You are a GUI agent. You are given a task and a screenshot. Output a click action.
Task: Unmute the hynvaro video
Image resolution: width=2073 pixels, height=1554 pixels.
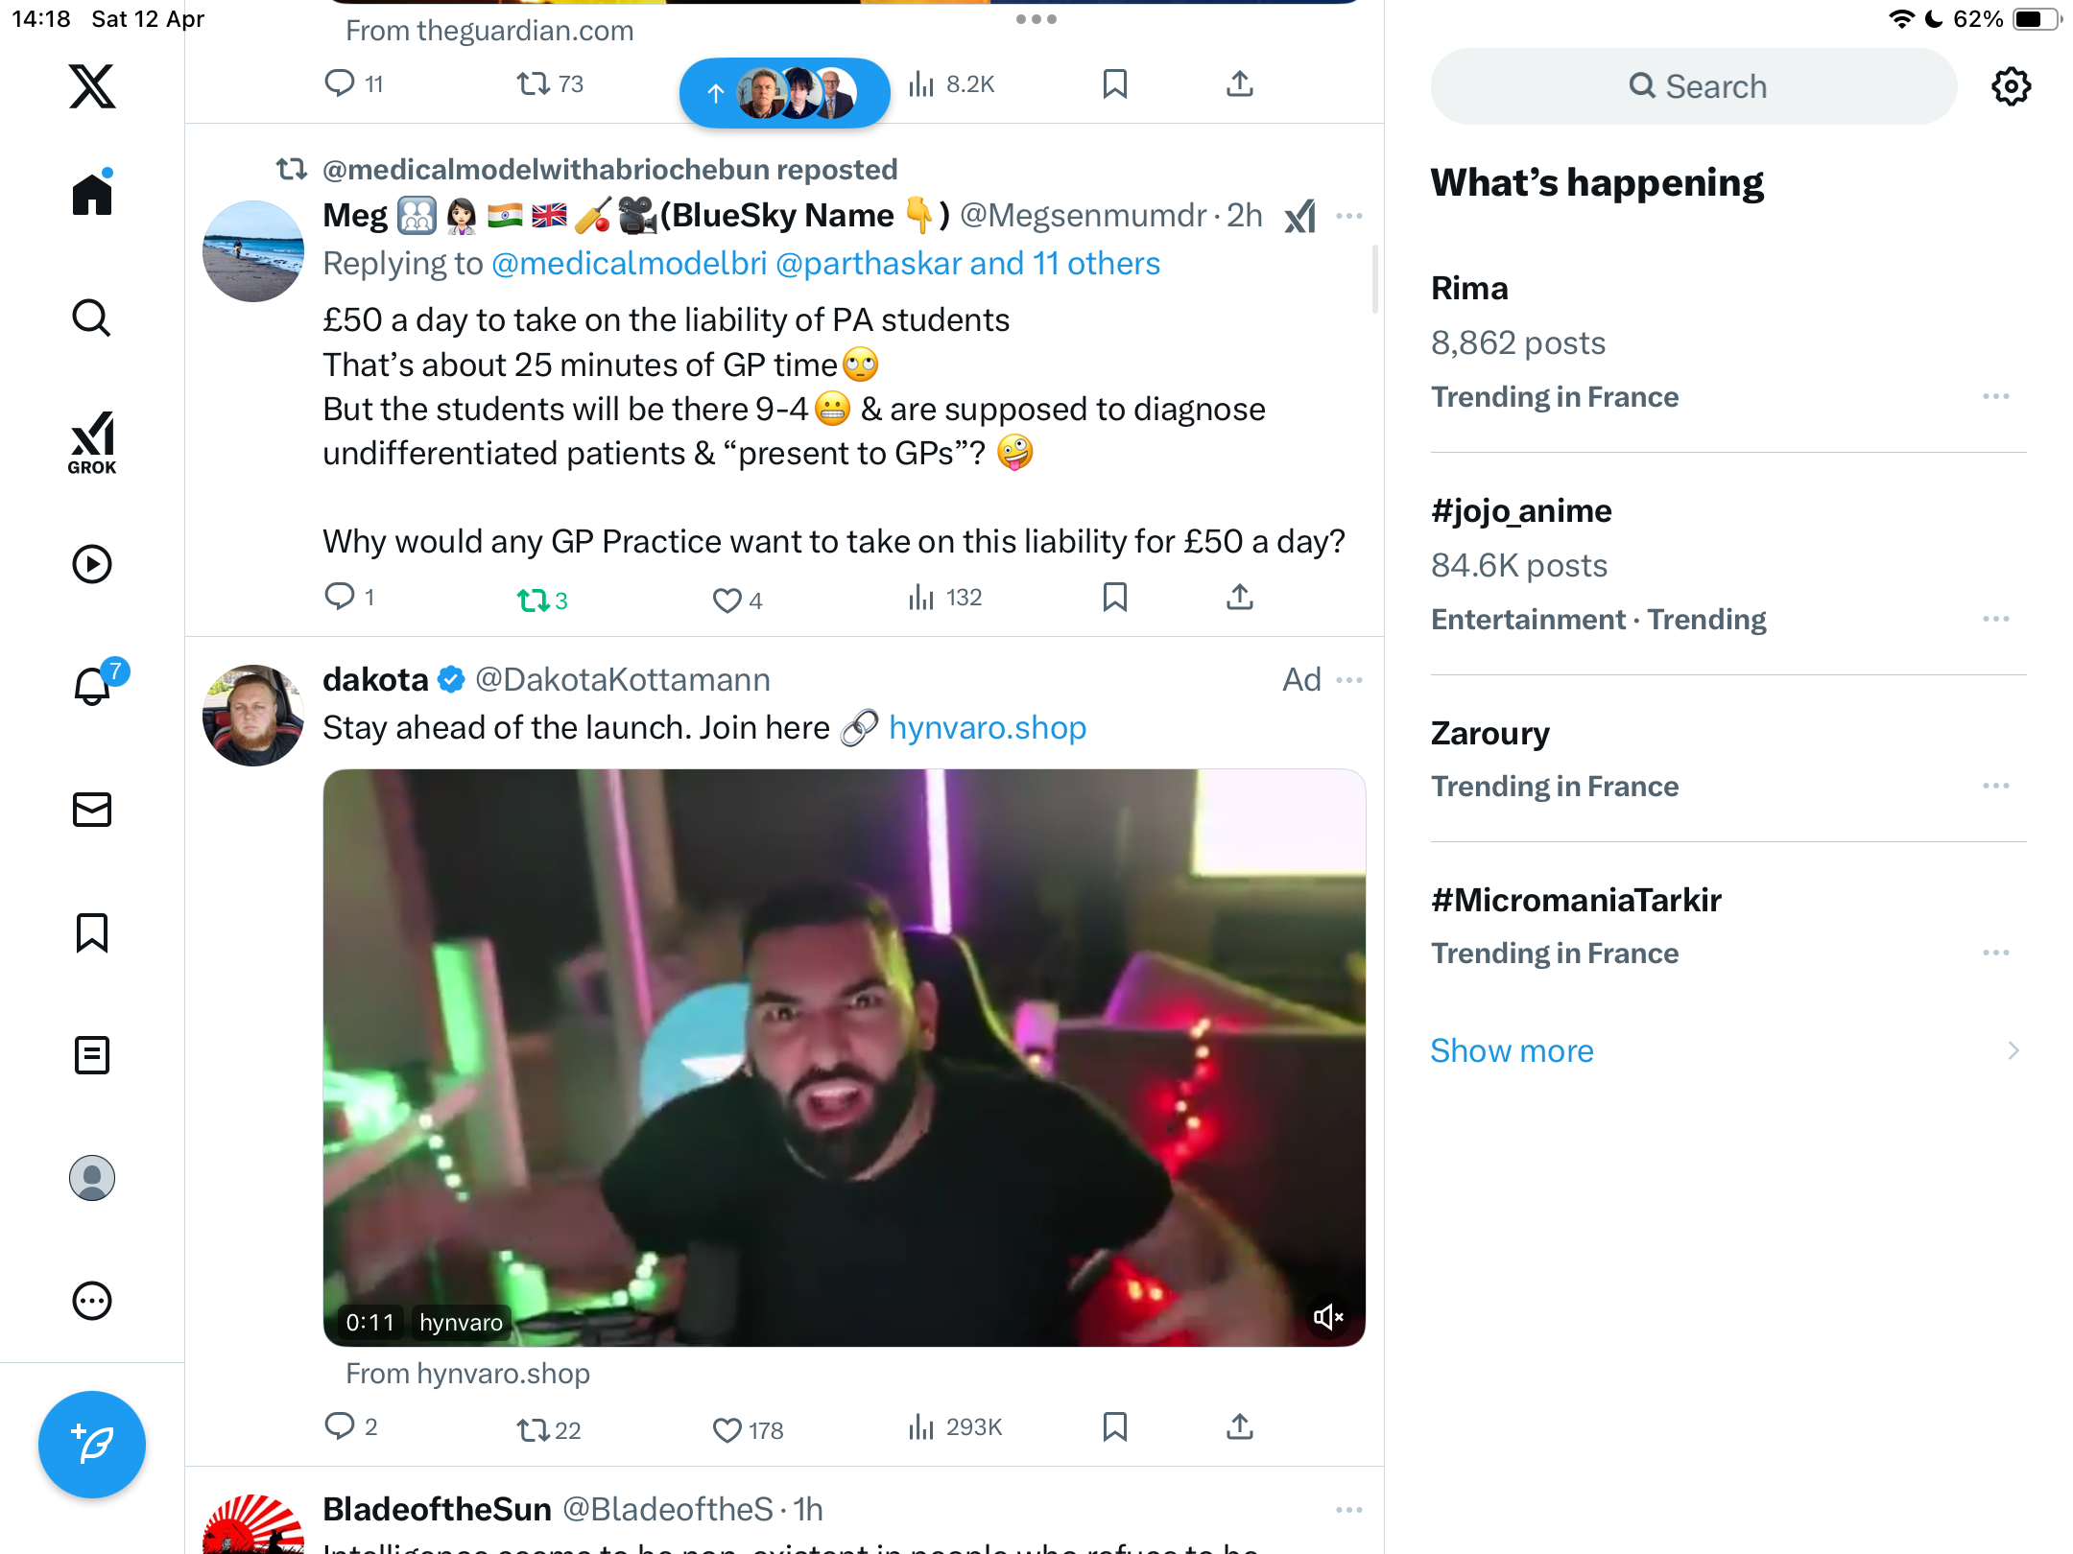[x=1328, y=1317]
